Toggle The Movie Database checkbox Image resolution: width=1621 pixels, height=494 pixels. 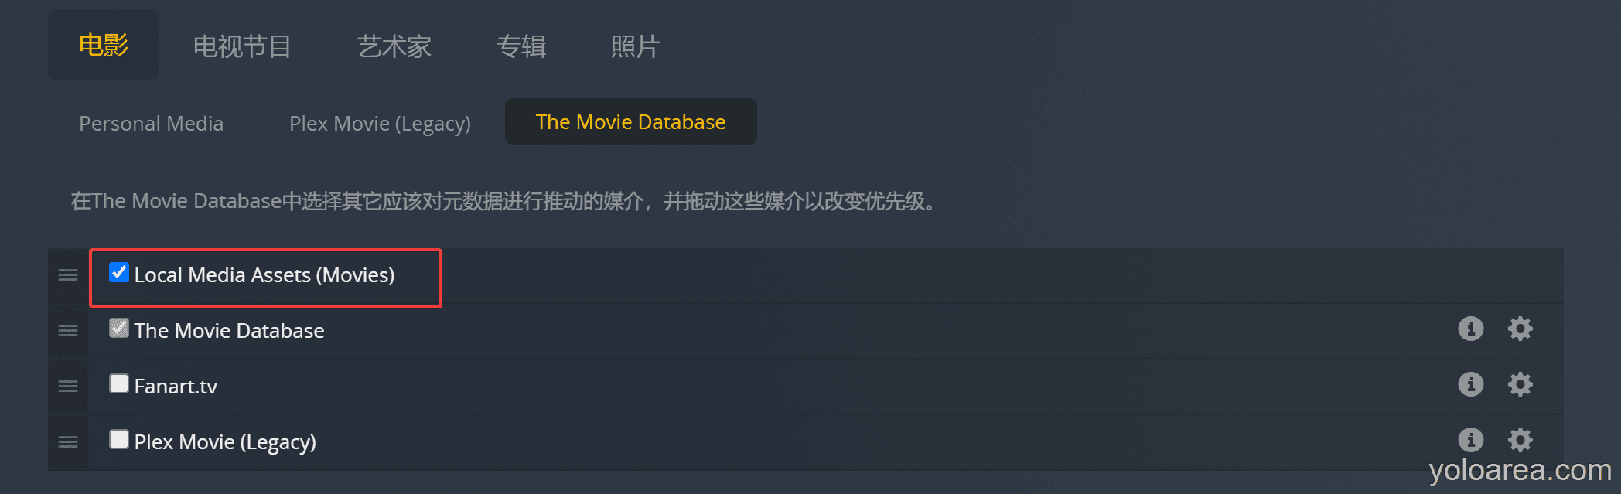pos(119,329)
